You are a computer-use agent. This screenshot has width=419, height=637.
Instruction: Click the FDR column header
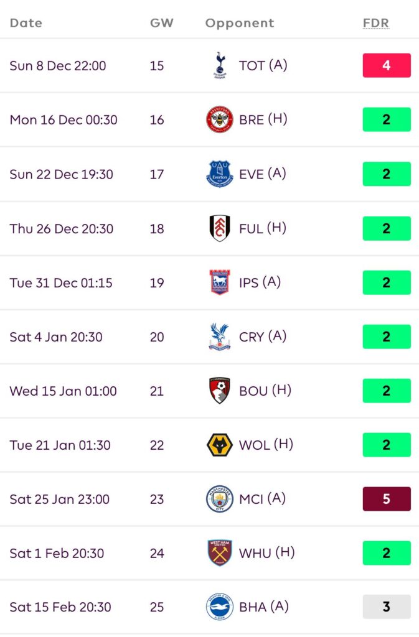pyautogui.click(x=375, y=23)
